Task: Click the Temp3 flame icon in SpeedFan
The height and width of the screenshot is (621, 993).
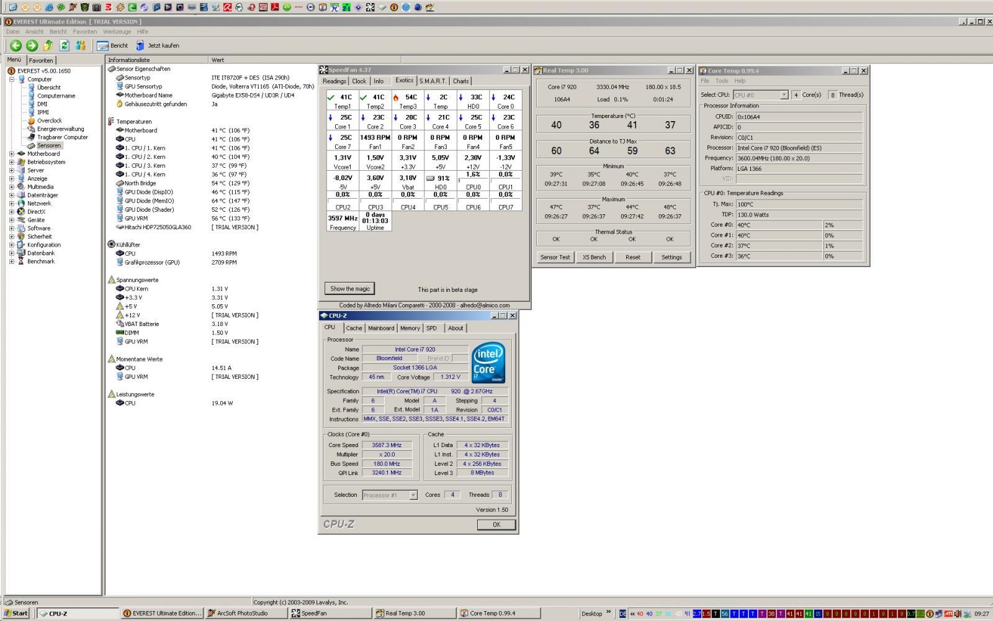Action: point(396,97)
